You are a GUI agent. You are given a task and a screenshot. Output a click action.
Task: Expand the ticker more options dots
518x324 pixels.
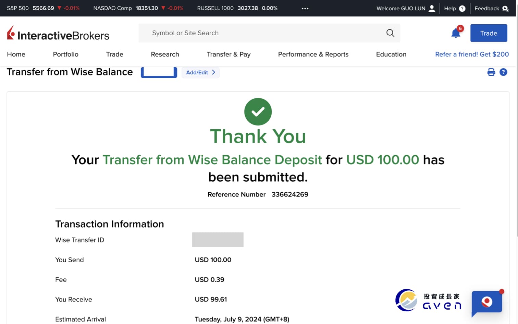pos(305,8)
